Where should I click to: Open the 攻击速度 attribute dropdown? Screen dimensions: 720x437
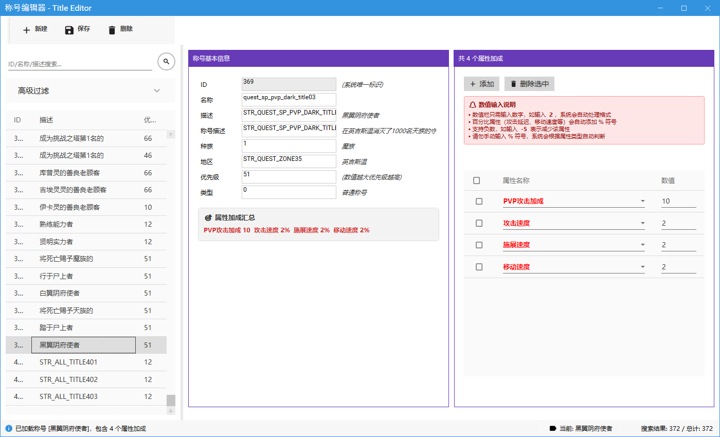642,223
